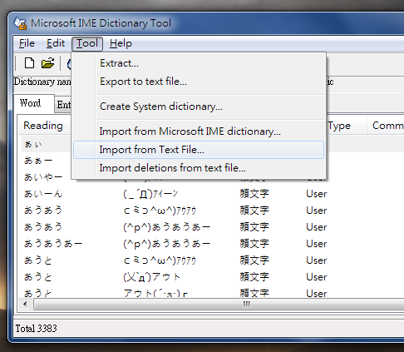Open the File menu
Viewport: 404px width, 352px height.
point(27,43)
